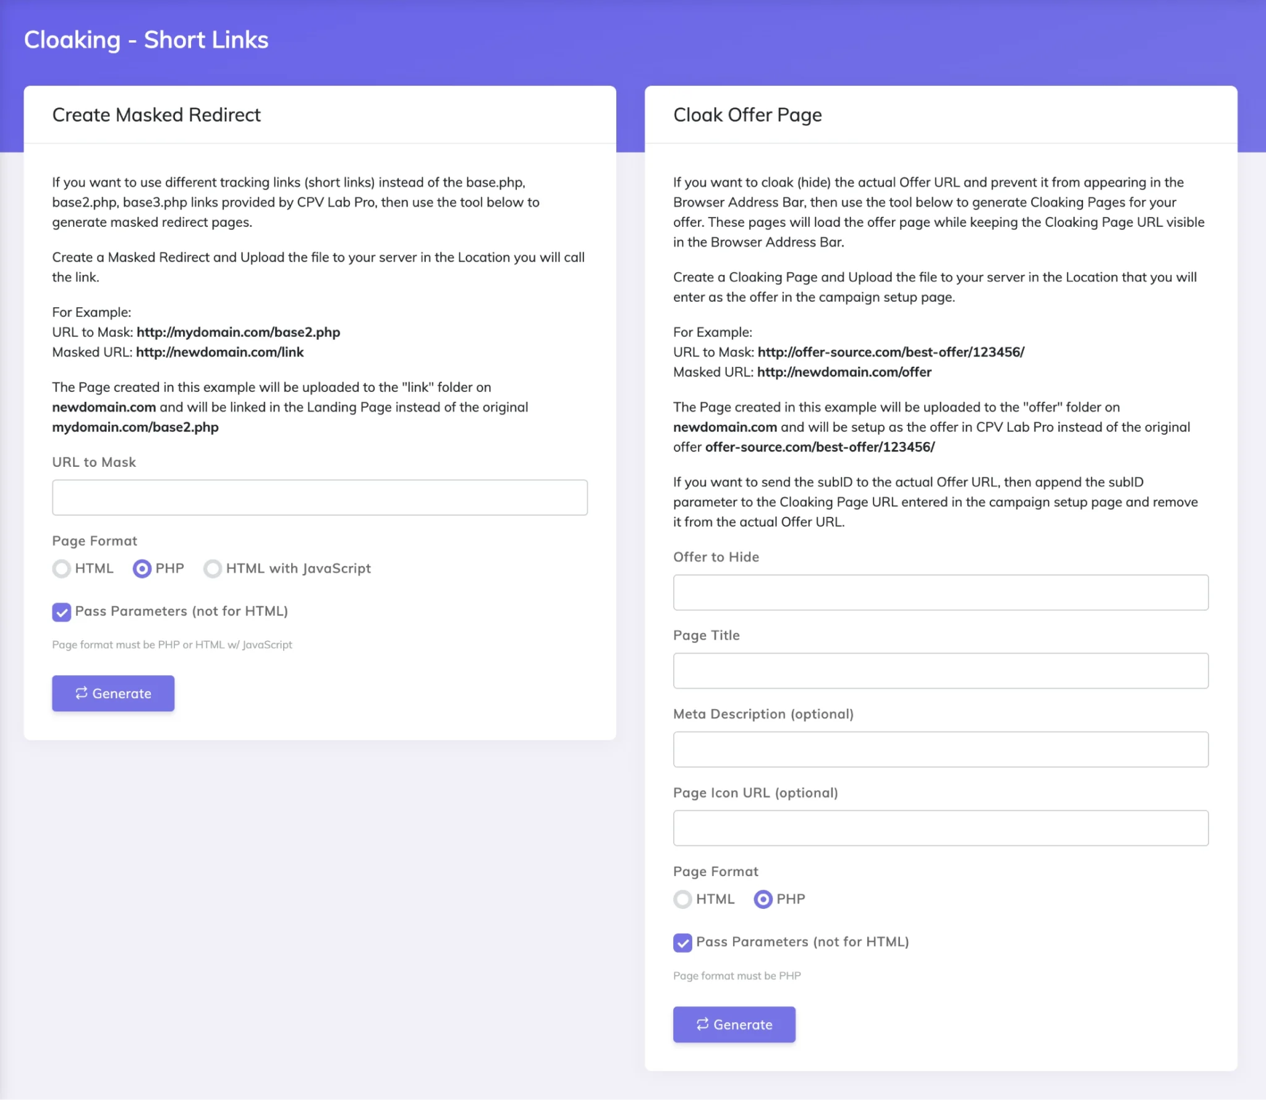Click the 'HTML with JavaScript' label text
The width and height of the screenshot is (1266, 1100).
(x=299, y=568)
